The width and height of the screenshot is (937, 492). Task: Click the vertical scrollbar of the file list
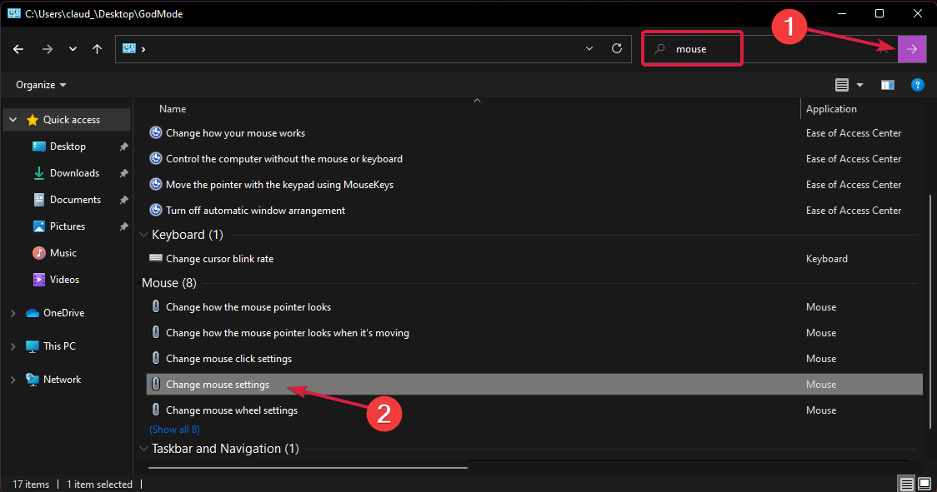pos(929,311)
